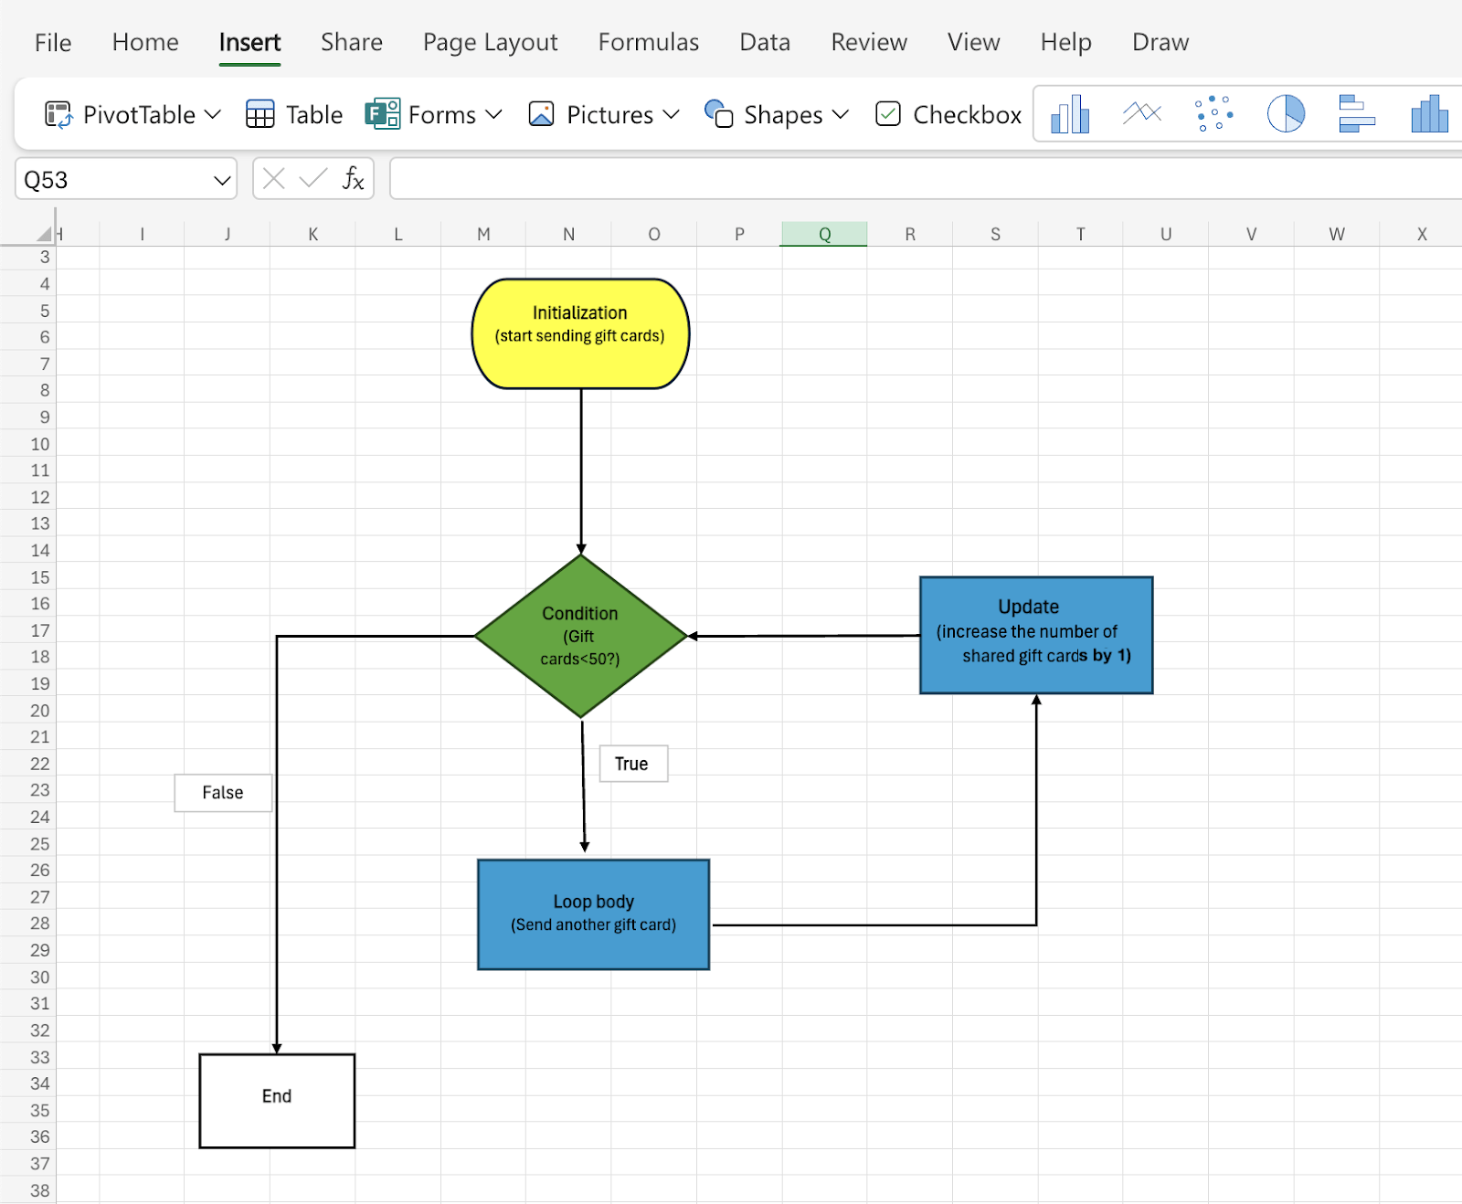1462x1204 pixels.
Task: Choose the bar chart icon
Action: [1357, 114]
